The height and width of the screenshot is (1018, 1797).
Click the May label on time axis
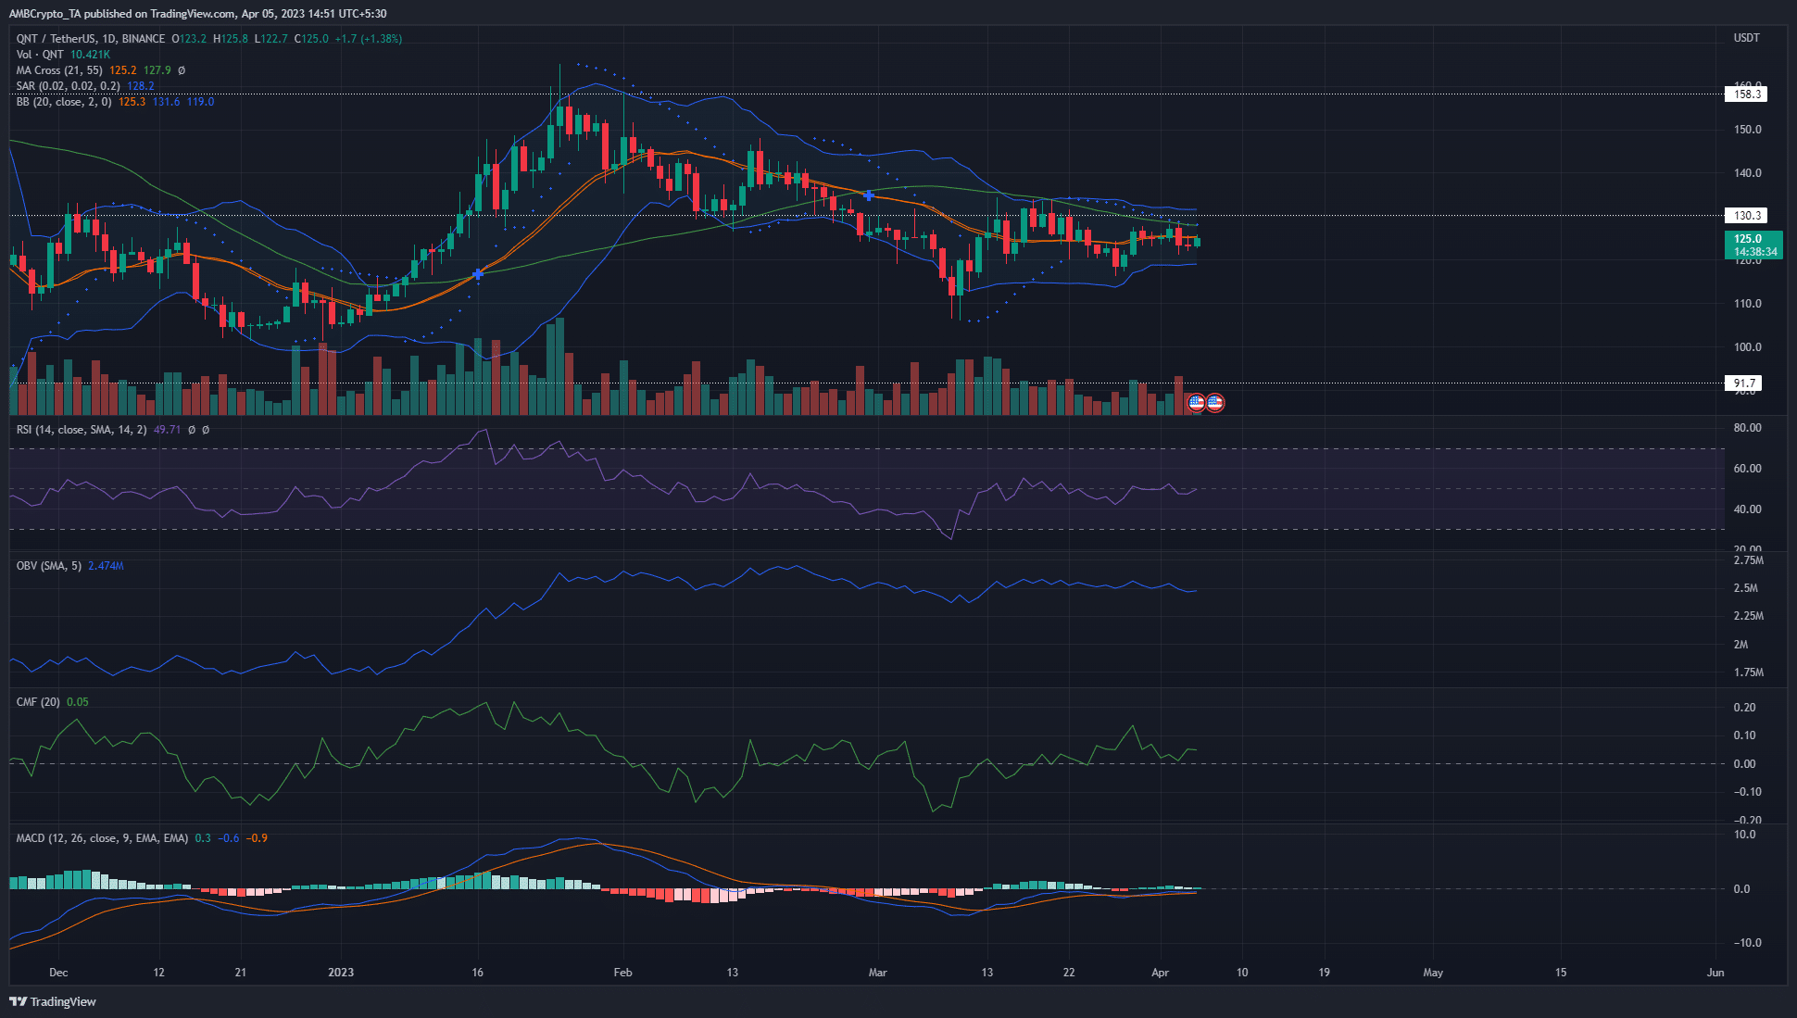1433,973
